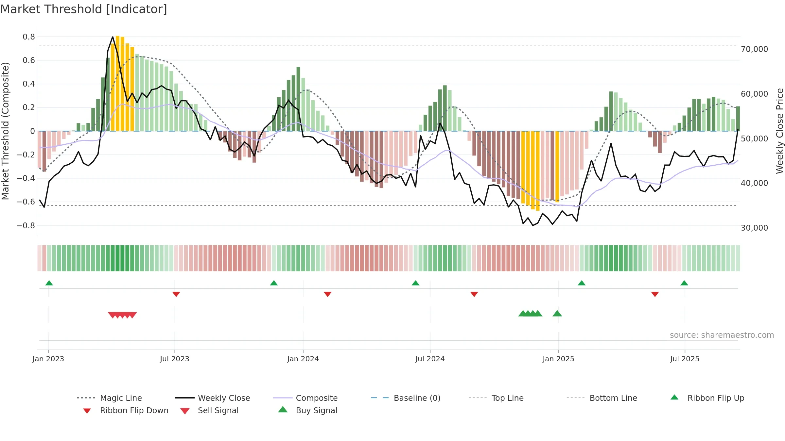Screen dimensions: 785x441
Task: Click the sharemaestro.com source text
Action: pos(722,335)
